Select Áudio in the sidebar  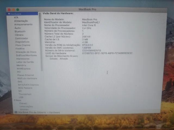18,28
